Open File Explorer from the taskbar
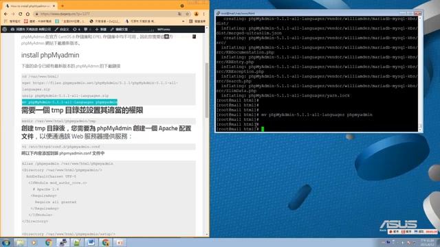 (x=20, y=242)
